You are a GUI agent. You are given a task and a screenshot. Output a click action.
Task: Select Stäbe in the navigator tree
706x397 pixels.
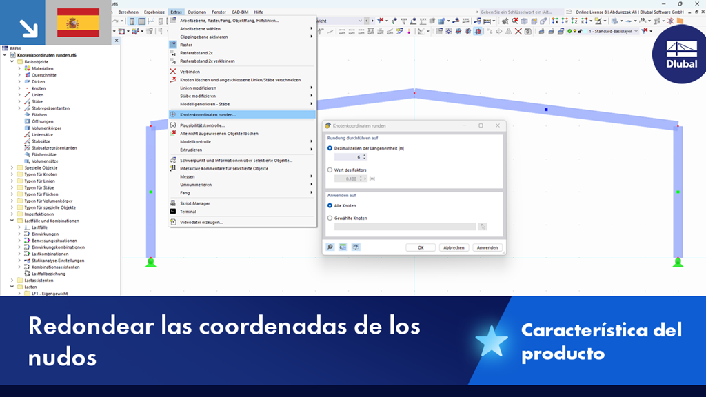point(37,102)
